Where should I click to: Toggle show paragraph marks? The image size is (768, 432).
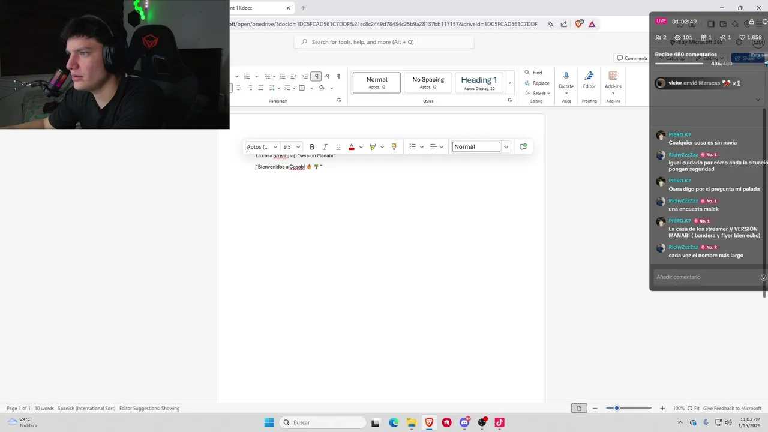tap(338, 76)
